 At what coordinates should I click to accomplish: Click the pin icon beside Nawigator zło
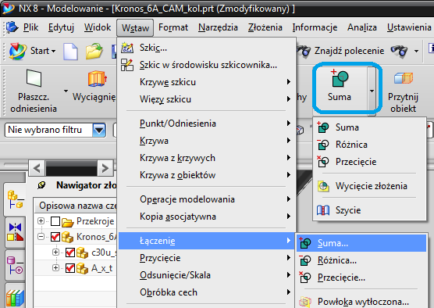(x=41, y=185)
